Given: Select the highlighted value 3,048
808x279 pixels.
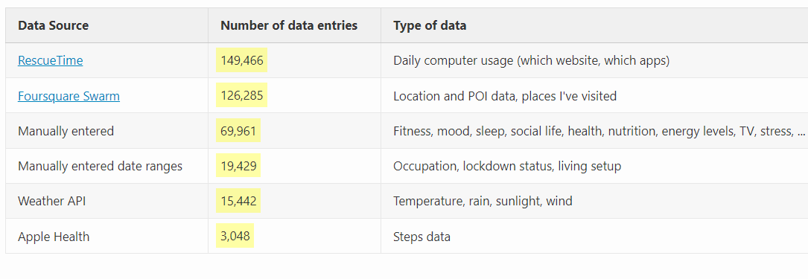Looking at the screenshot, I should [x=235, y=237].
